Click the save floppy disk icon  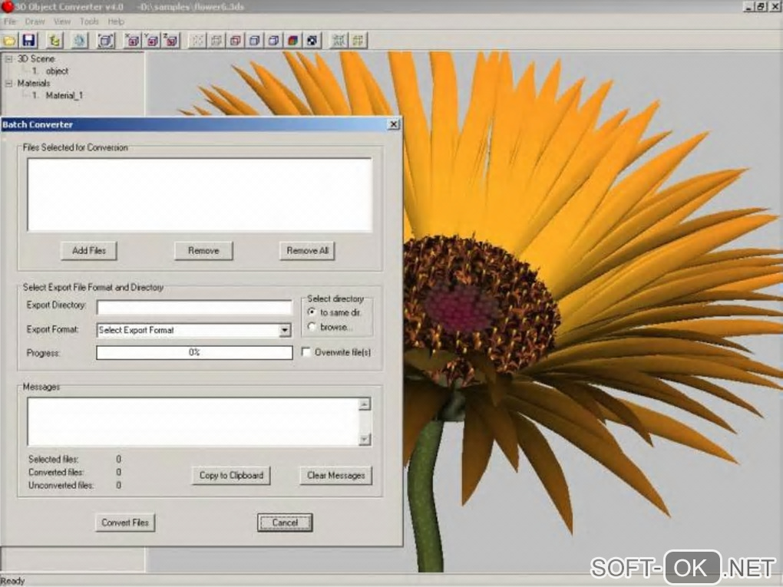click(29, 40)
